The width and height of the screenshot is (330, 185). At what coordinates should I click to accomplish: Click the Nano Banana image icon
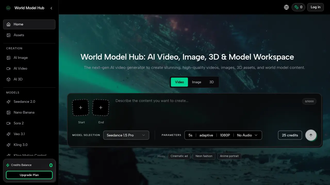pos(9,113)
